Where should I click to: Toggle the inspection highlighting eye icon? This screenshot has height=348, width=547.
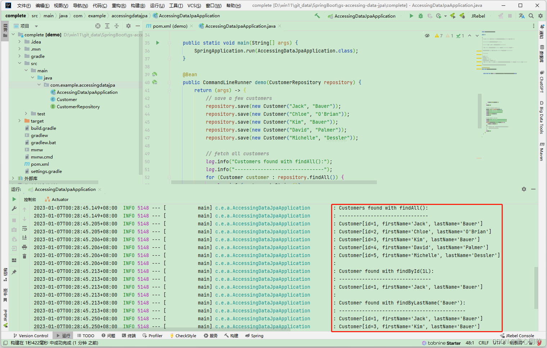[427, 35]
